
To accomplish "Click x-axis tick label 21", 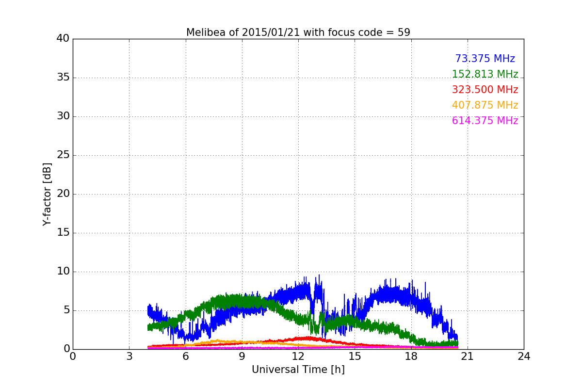I will [x=468, y=356].
